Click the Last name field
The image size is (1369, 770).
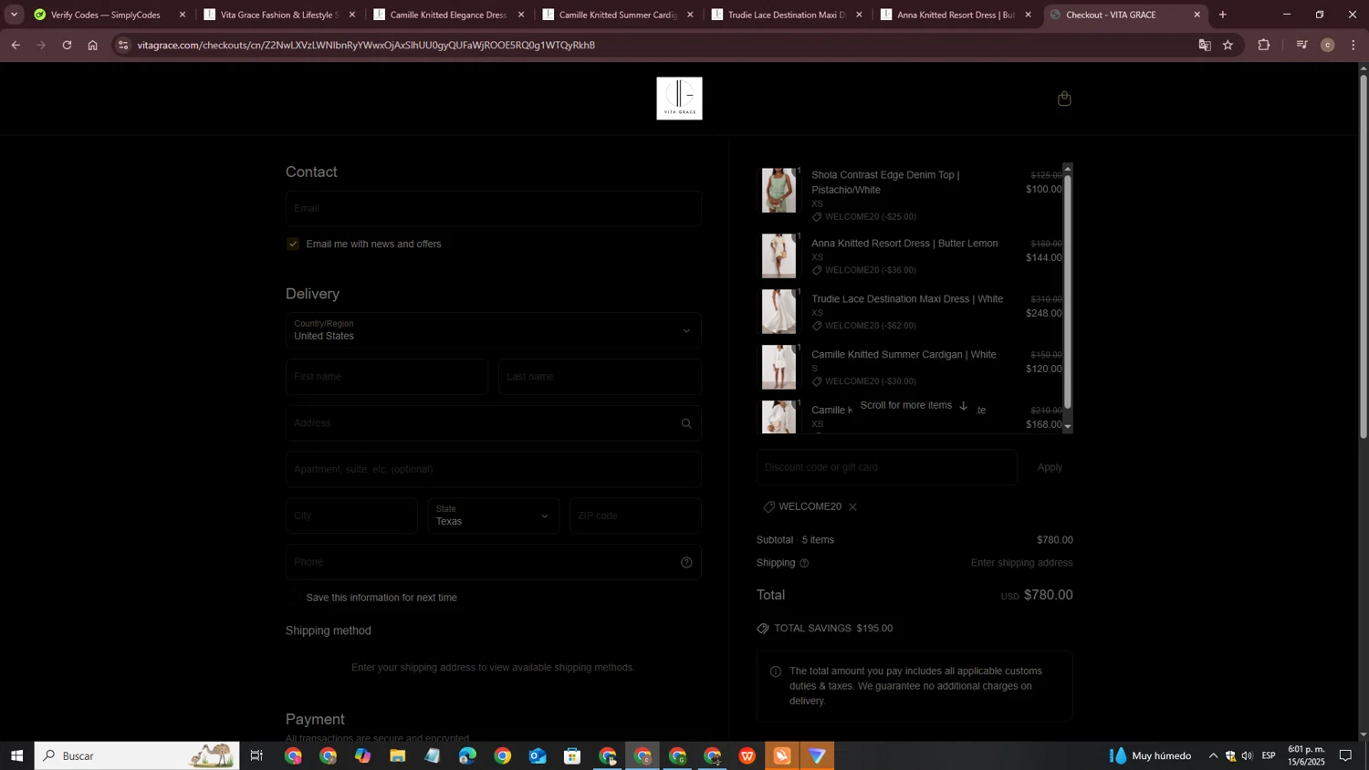[601, 377]
